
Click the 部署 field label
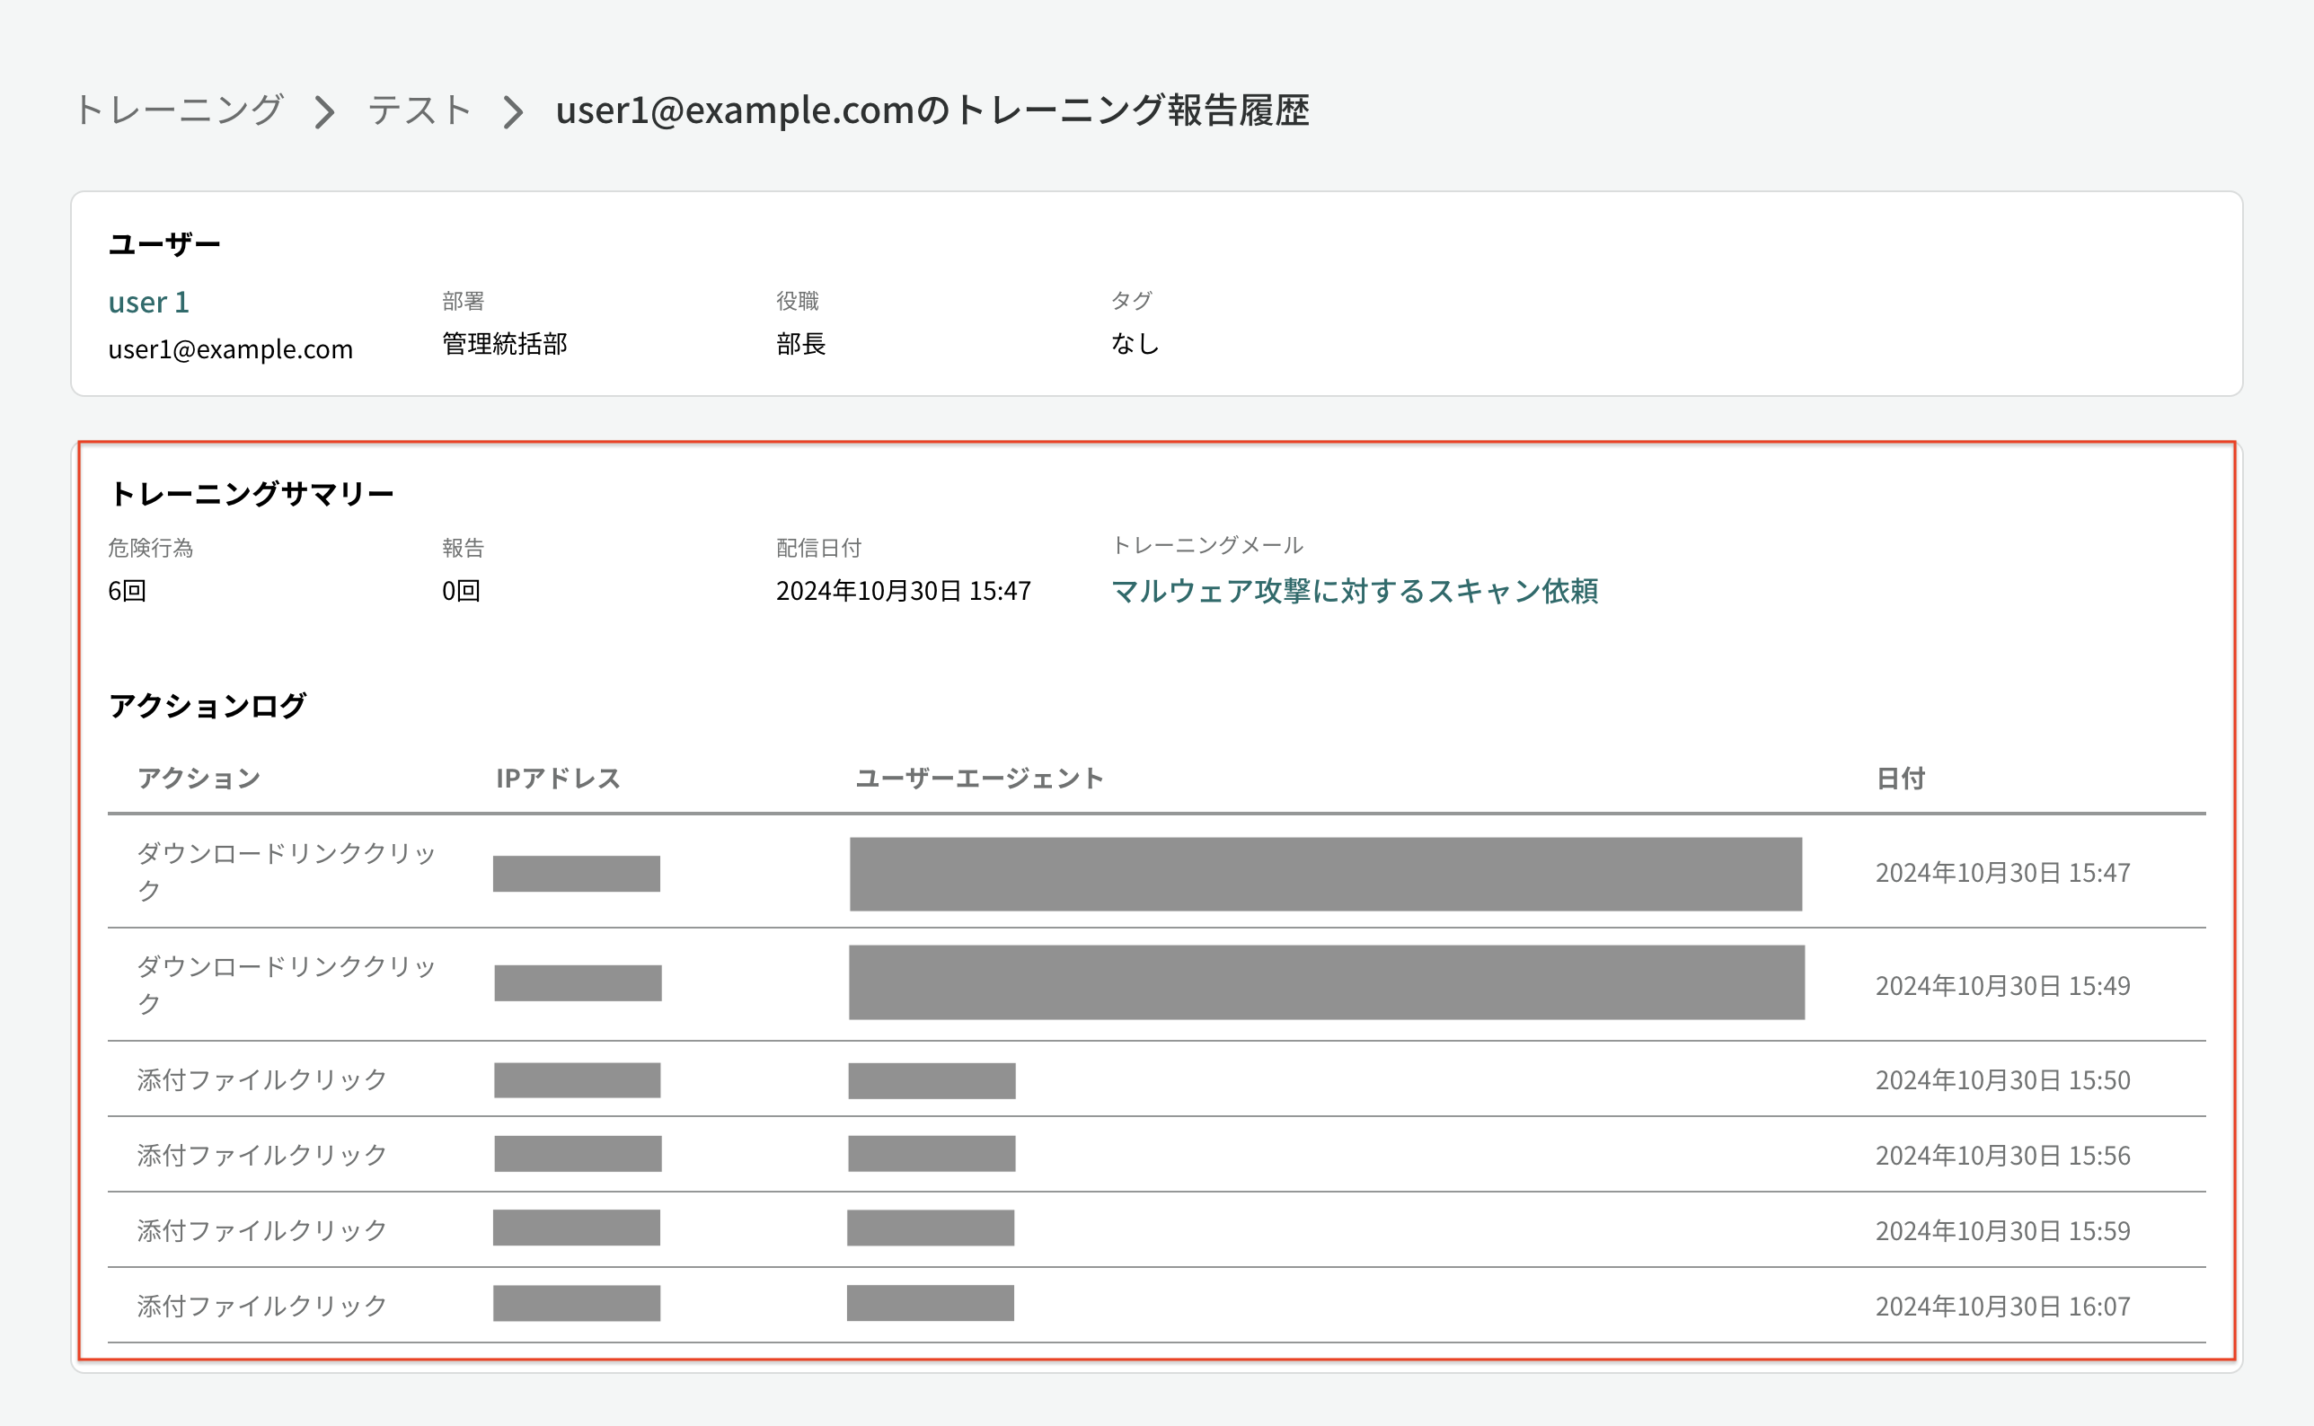[464, 301]
